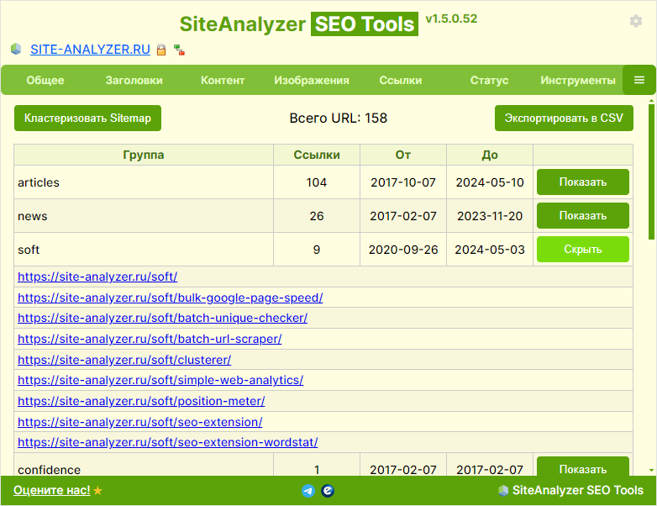The height and width of the screenshot is (506, 657).
Task: Hide URLs of the soft group
Action: pos(583,249)
